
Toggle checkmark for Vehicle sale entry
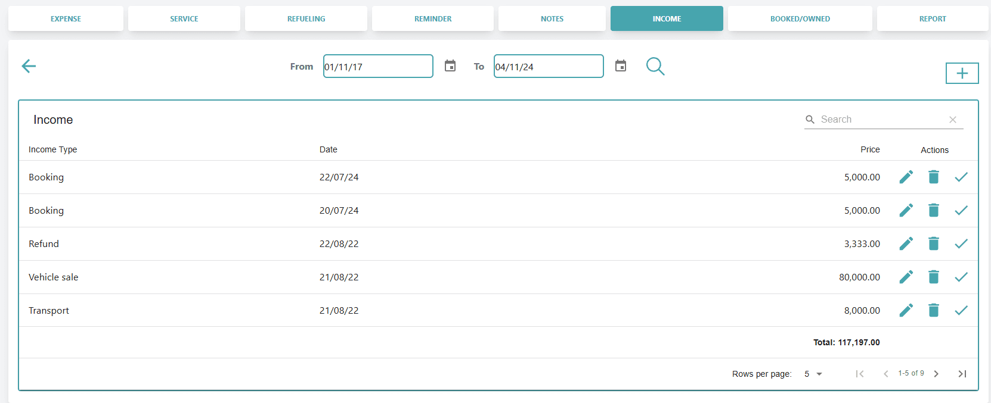click(x=961, y=277)
